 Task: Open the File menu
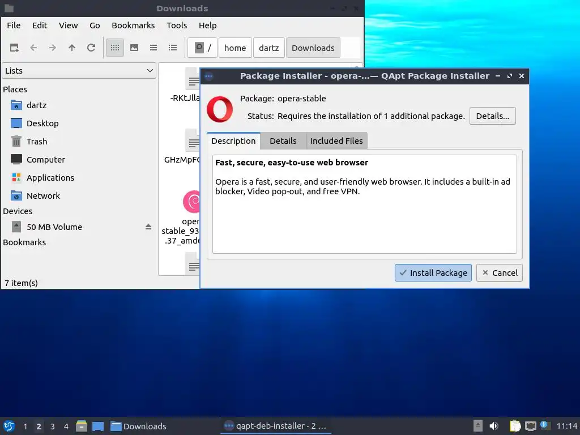[x=14, y=25]
